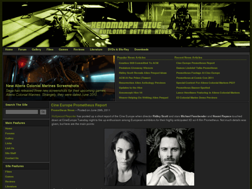Click the Xenomorph Hive header banner

pyautogui.click(x=126, y=25)
